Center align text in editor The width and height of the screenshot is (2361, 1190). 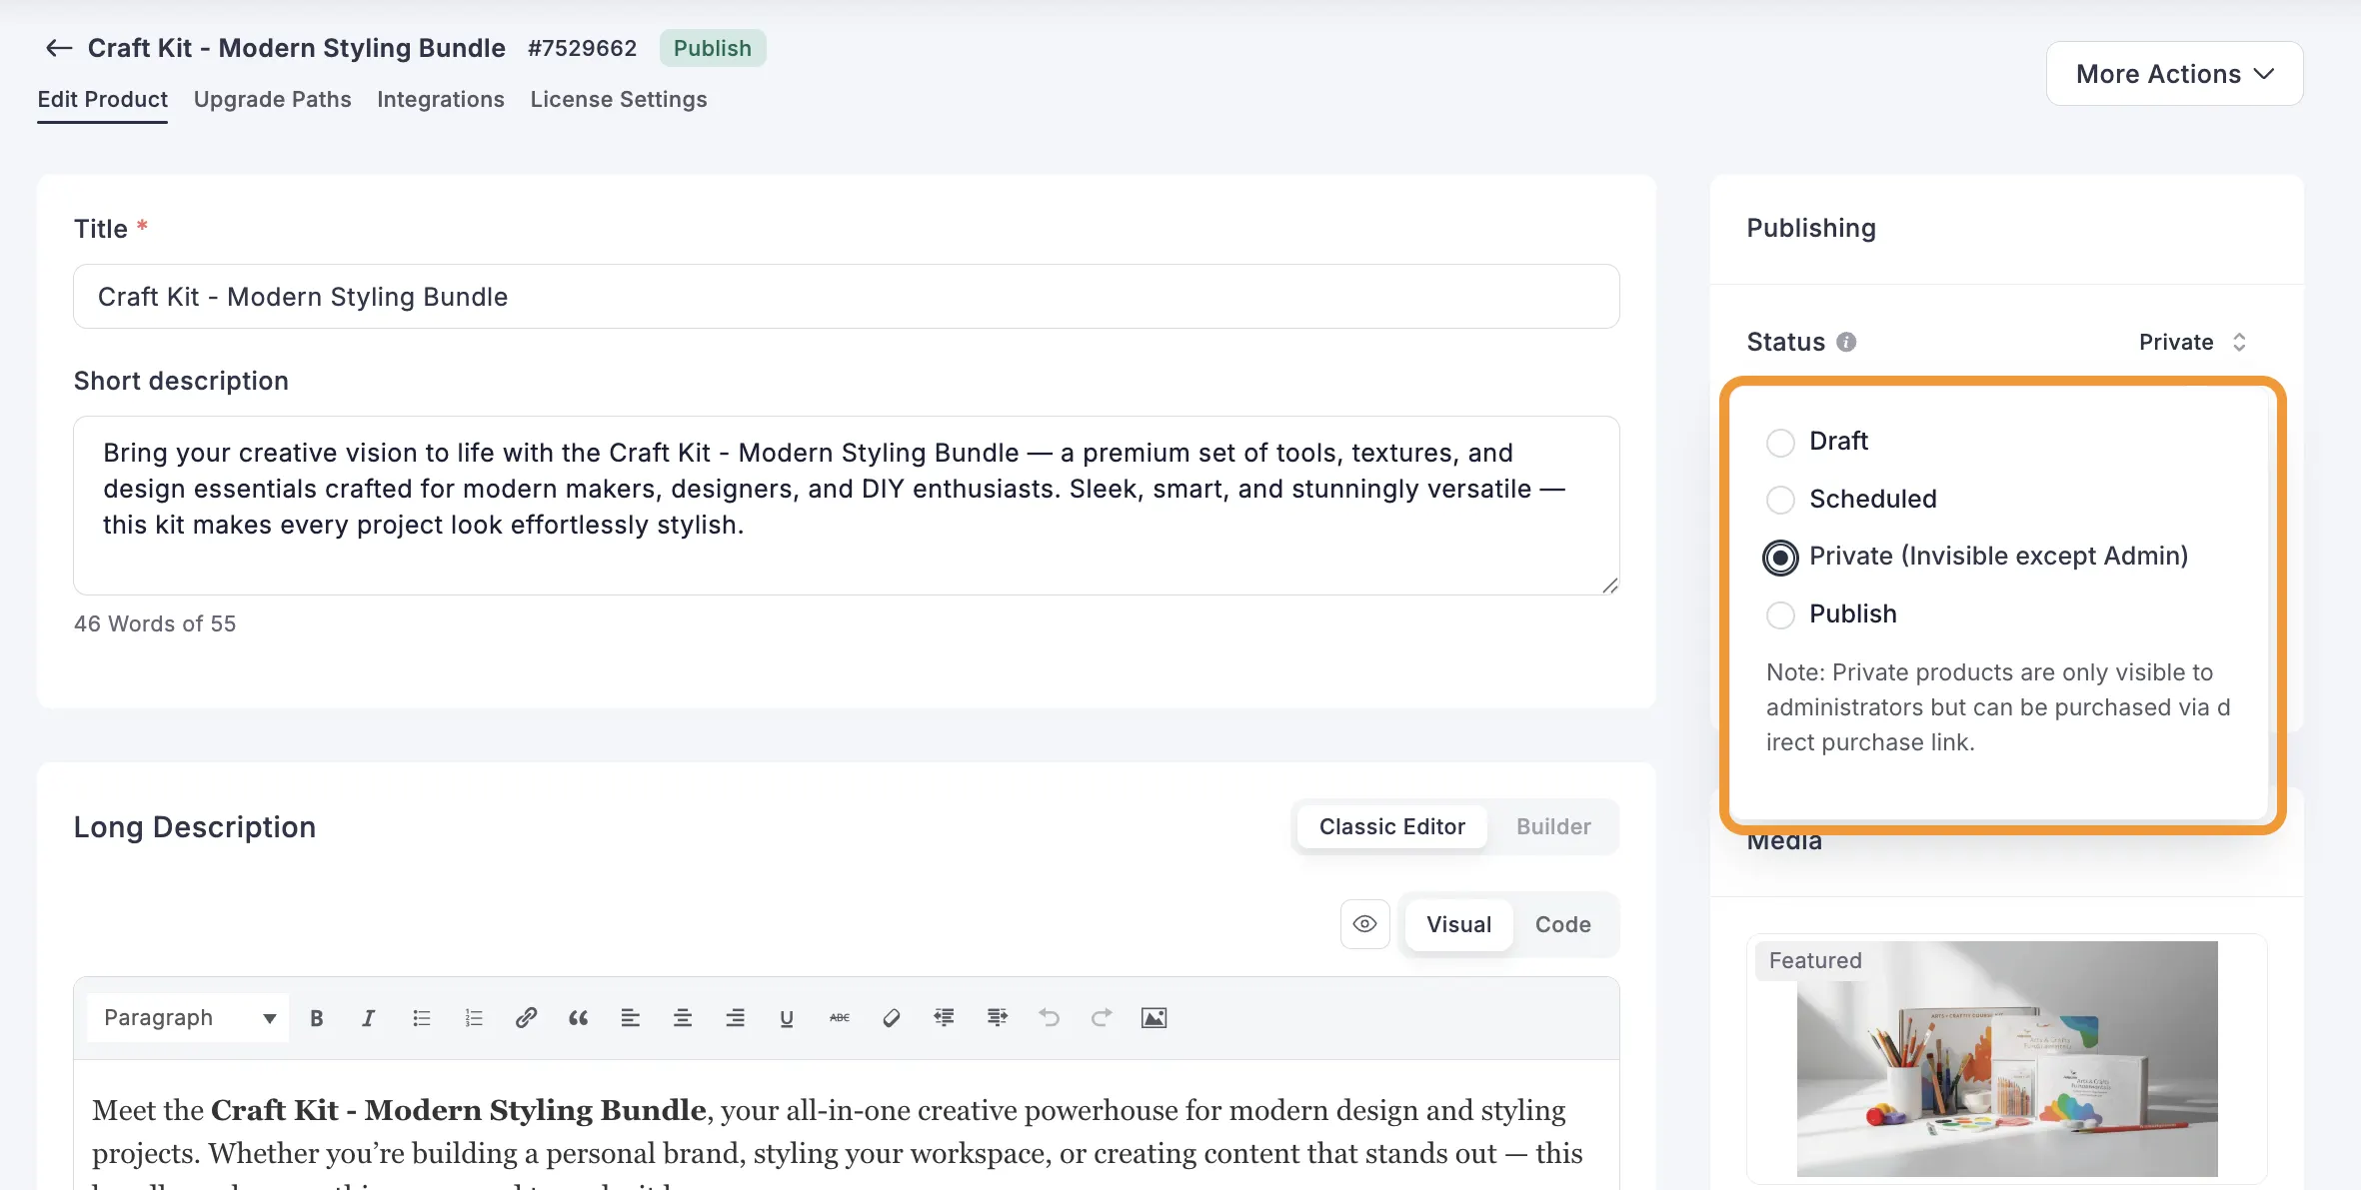click(683, 1018)
